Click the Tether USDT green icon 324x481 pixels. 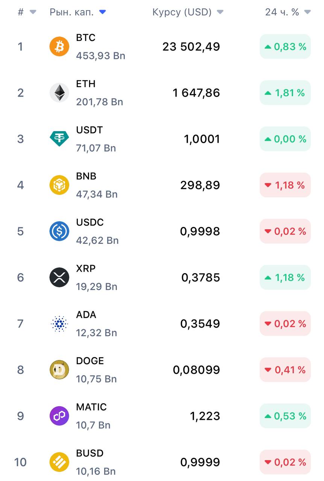click(x=59, y=139)
